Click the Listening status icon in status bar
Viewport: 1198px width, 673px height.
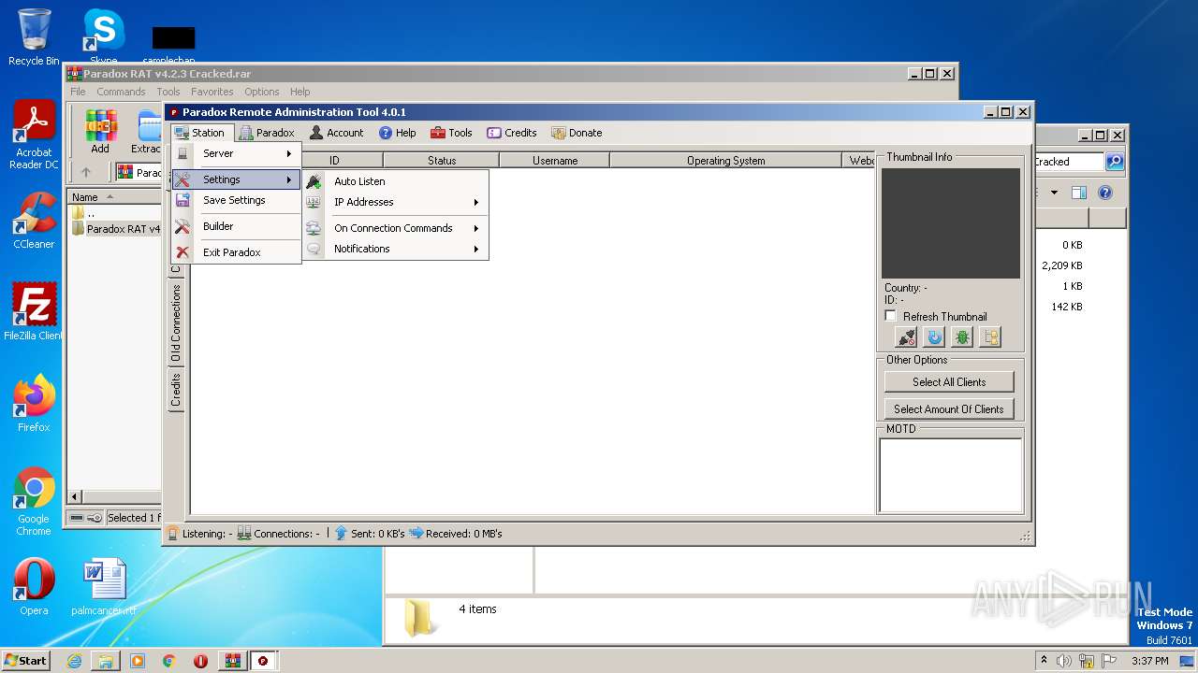click(x=173, y=534)
